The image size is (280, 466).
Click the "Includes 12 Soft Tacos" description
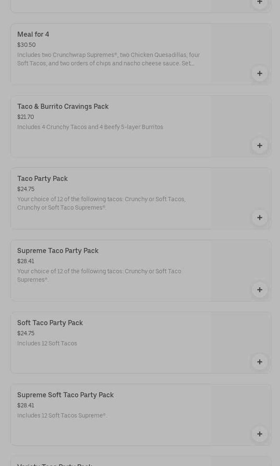[x=47, y=344]
